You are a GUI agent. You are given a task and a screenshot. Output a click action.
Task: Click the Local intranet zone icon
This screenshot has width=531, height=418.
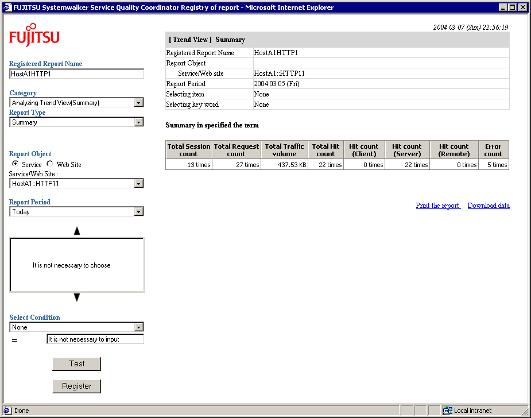click(x=448, y=411)
